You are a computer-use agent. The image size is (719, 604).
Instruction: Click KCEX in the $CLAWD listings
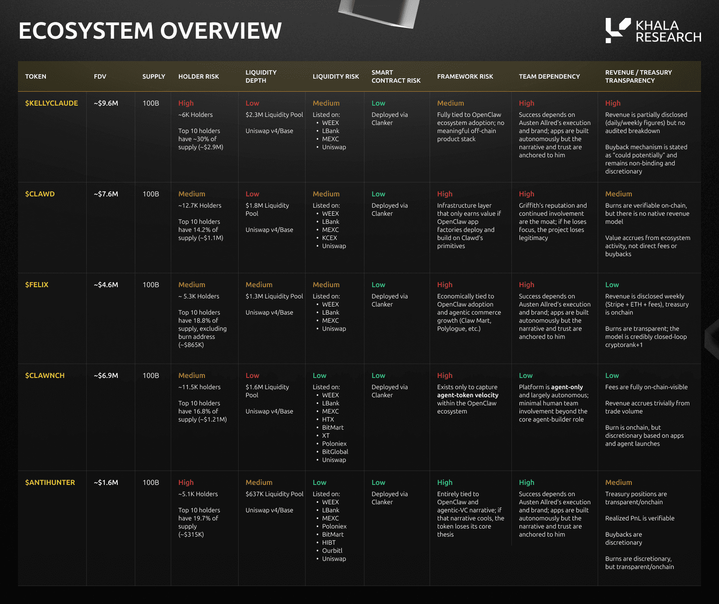click(x=329, y=238)
